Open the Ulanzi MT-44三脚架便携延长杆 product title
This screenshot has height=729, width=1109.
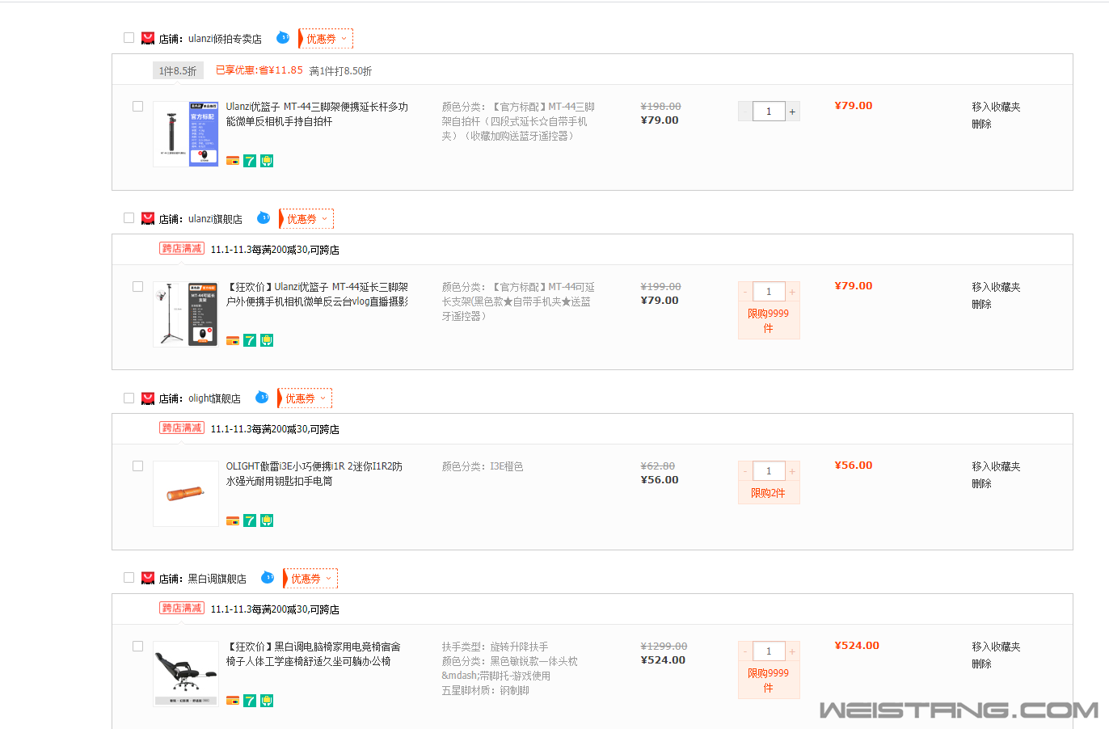point(317,114)
